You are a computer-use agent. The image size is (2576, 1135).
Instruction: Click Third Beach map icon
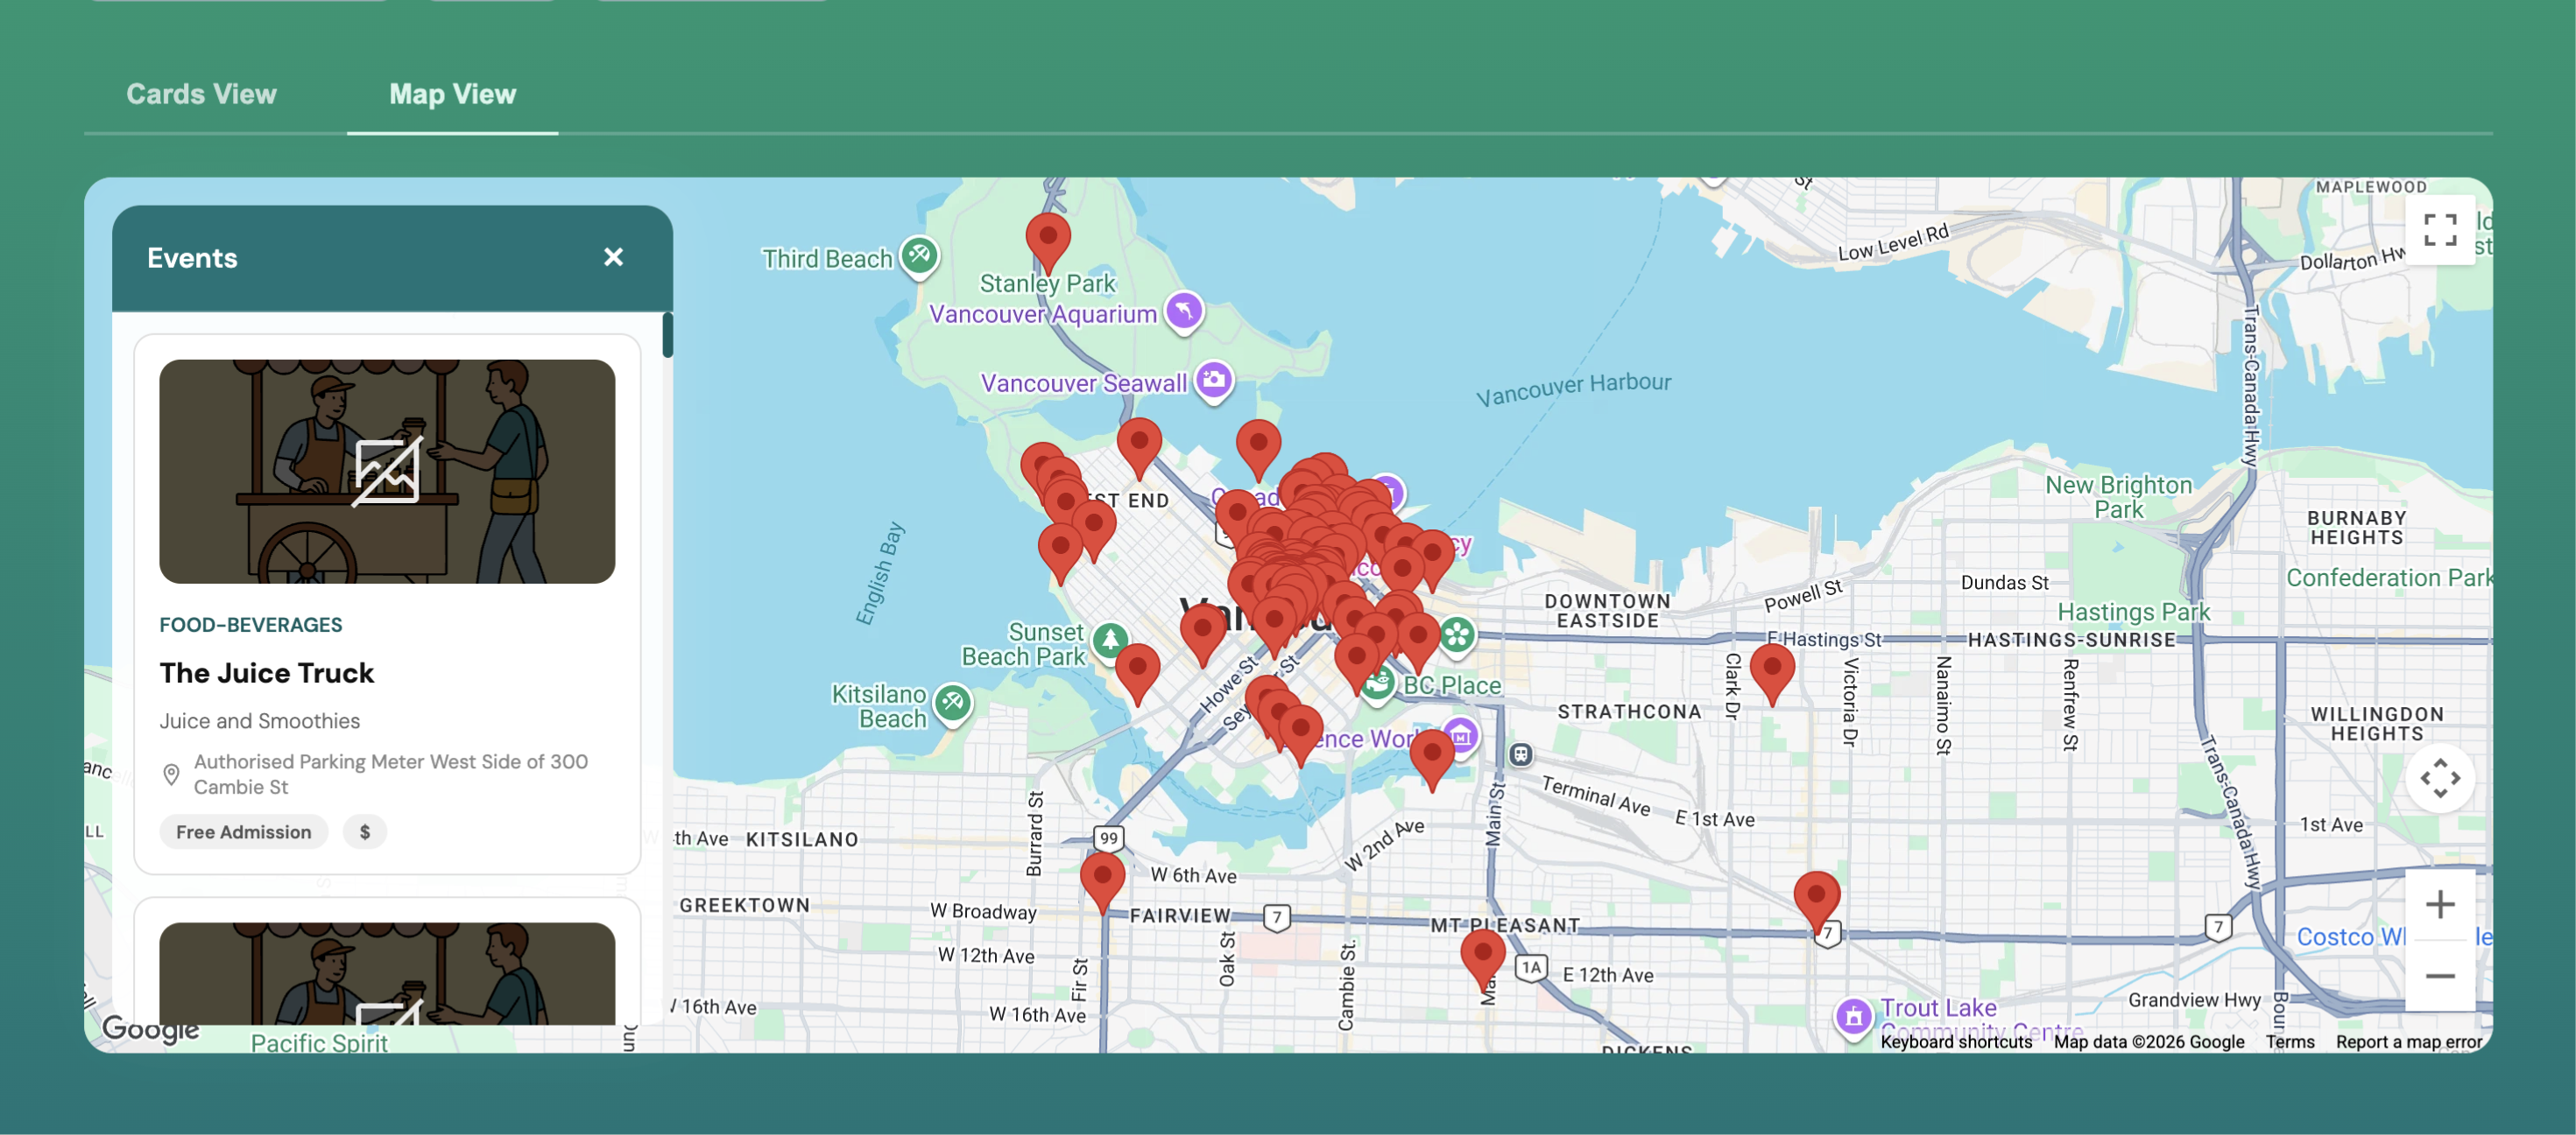point(919,256)
